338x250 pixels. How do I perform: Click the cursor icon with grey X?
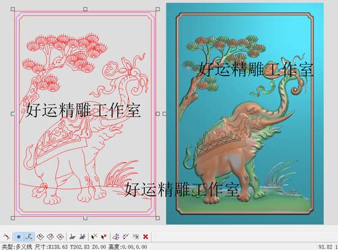pyautogui.click(x=94, y=236)
